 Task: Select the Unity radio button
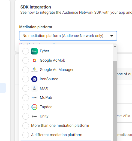pyautogui.click(x=26, y=116)
